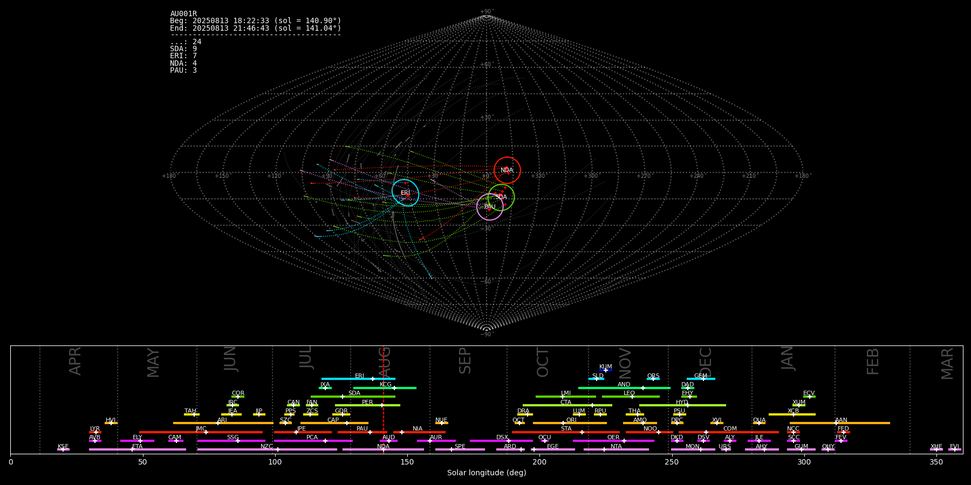
Task: Click the cyan ERI radiant circle on sky map
Action: pos(405,192)
